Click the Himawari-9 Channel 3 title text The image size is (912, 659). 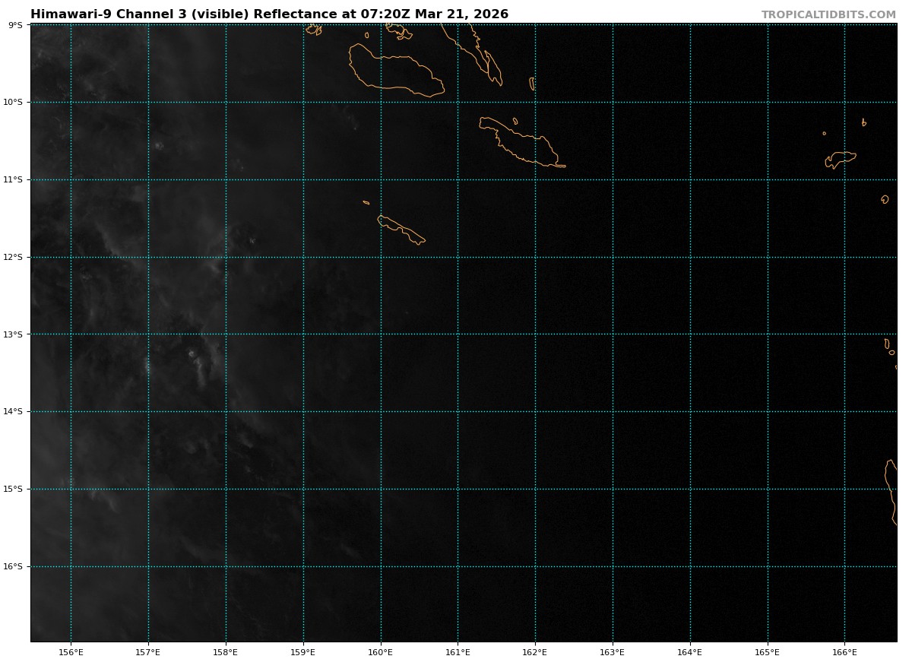coord(269,14)
